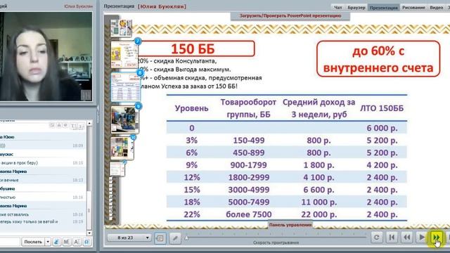
Task: Click presenter name 'Юлия Буюклян' in title bar
Action: [x=162, y=6]
